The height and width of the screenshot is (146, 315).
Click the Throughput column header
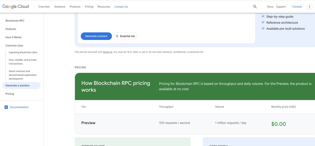(x=166, y=107)
